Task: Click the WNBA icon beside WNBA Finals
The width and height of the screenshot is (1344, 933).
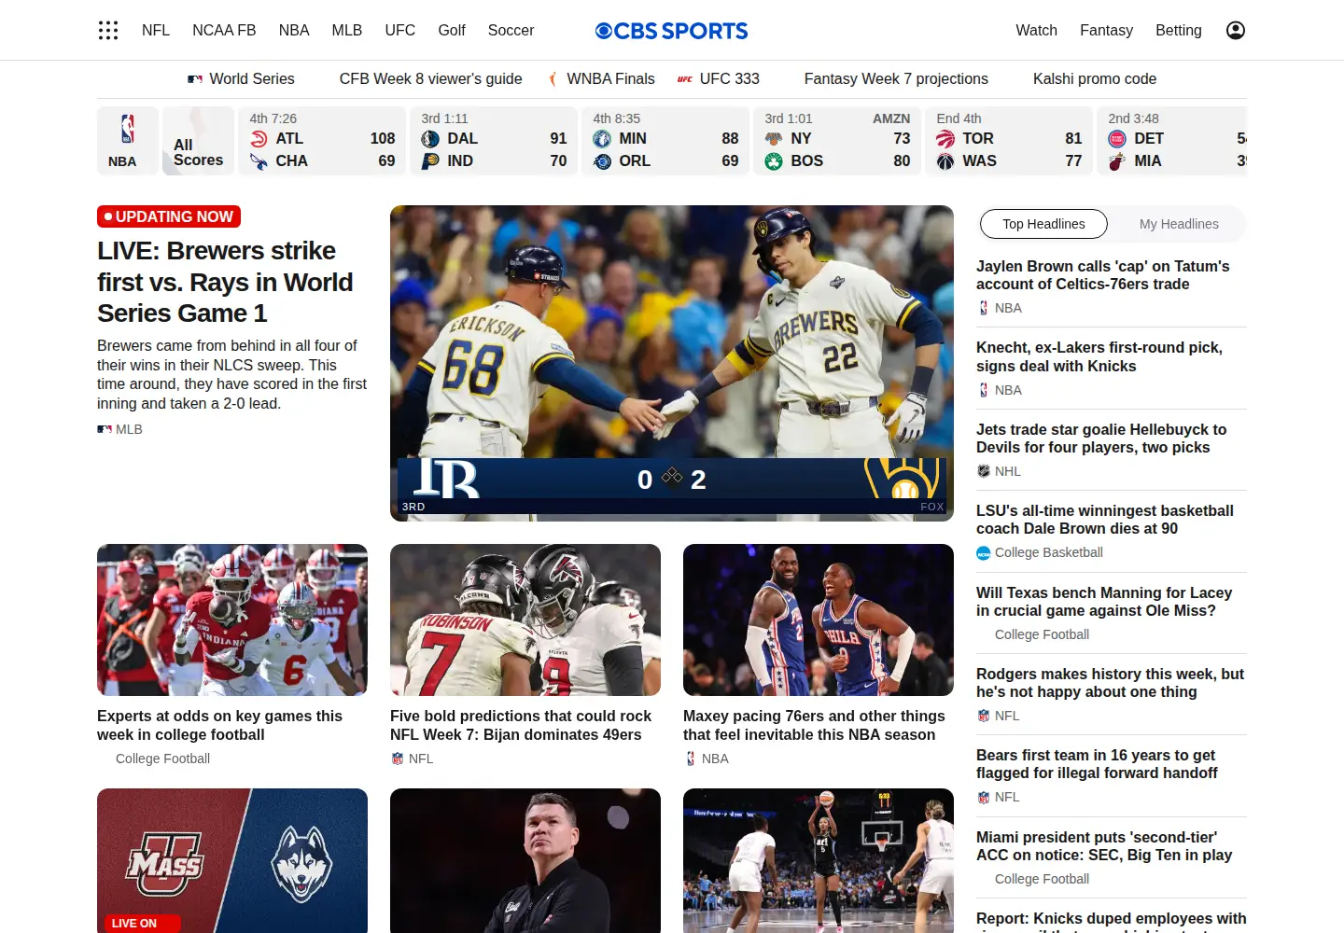Action: tap(553, 79)
